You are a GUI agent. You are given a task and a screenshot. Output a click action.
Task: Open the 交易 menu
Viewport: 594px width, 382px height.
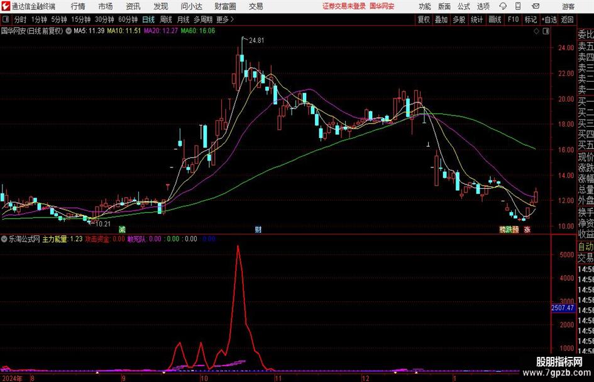click(256, 6)
